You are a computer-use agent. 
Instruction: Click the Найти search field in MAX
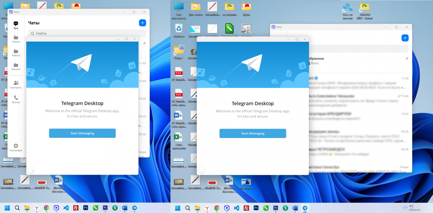[x=87, y=33]
